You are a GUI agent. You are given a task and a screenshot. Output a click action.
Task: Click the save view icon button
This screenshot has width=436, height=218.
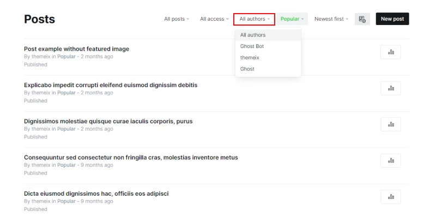(362, 19)
